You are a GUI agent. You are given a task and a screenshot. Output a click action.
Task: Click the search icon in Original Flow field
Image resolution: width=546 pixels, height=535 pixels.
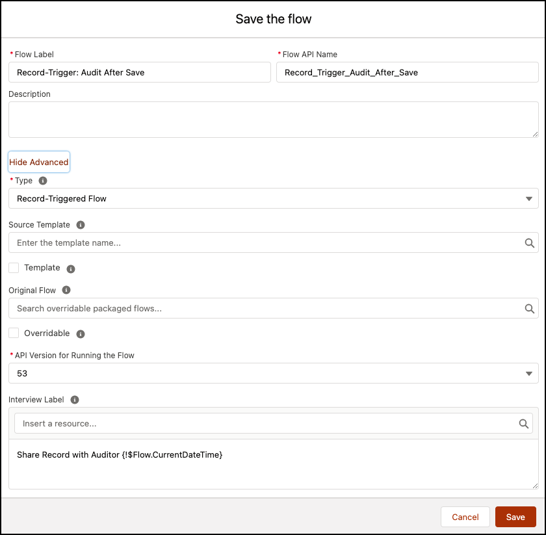point(529,309)
